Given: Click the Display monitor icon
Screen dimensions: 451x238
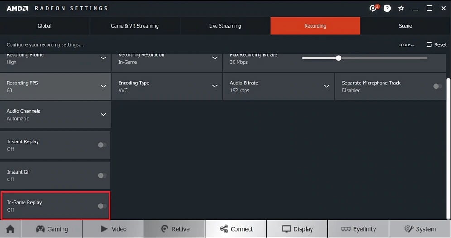Looking at the screenshot, I should click(x=286, y=229).
